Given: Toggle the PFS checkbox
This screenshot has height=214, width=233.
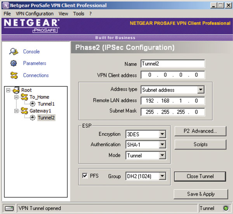Looking at the screenshot, I should [x=85, y=176].
